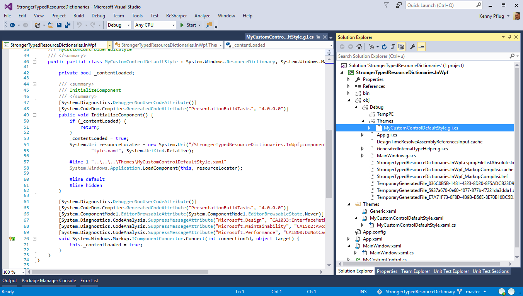This screenshot has width=523, height=296.
Task: Click the Start debugging button
Action: tap(189, 25)
